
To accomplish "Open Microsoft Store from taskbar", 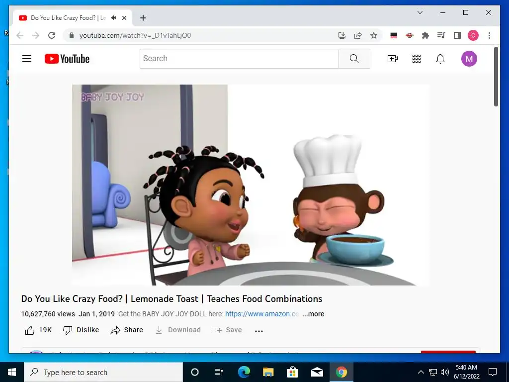I will pos(292,372).
